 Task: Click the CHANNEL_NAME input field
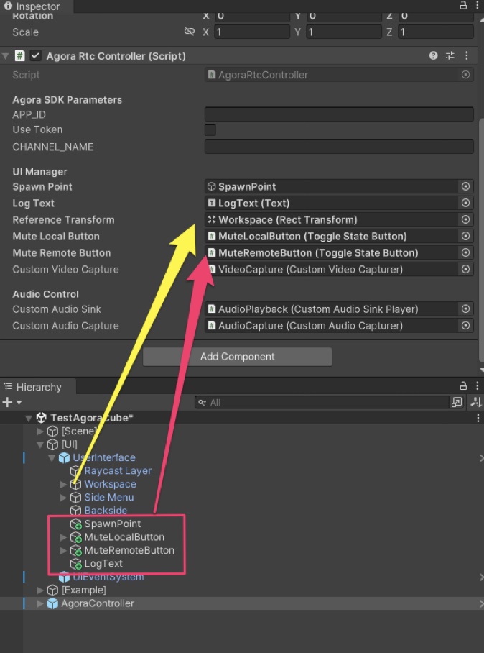point(339,147)
